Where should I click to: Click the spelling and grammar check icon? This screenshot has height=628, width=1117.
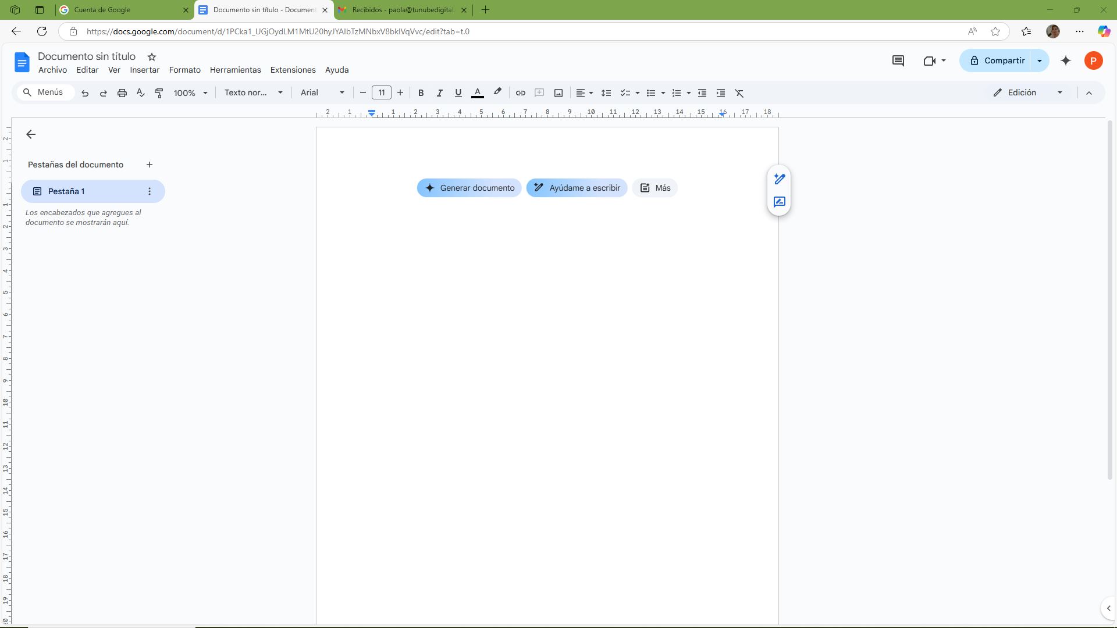coord(140,93)
